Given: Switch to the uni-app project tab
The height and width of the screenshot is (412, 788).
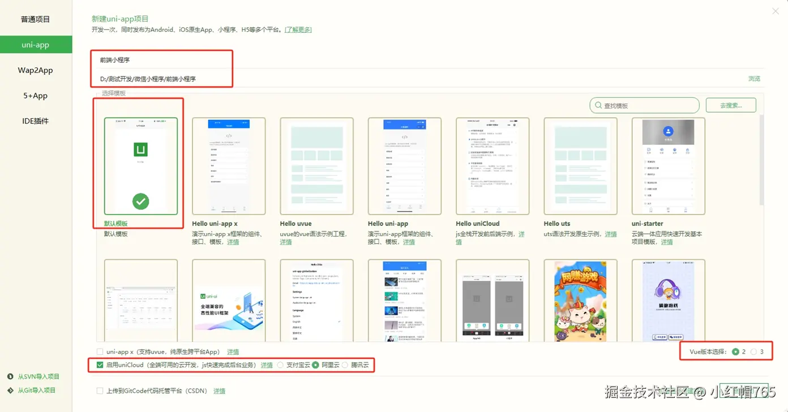Looking at the screenshot, I should point(36,45).
